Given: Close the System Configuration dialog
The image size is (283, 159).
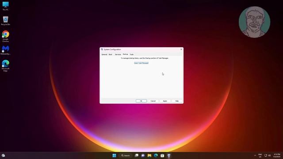Looking at the screenshot, I should click(181, 49).
